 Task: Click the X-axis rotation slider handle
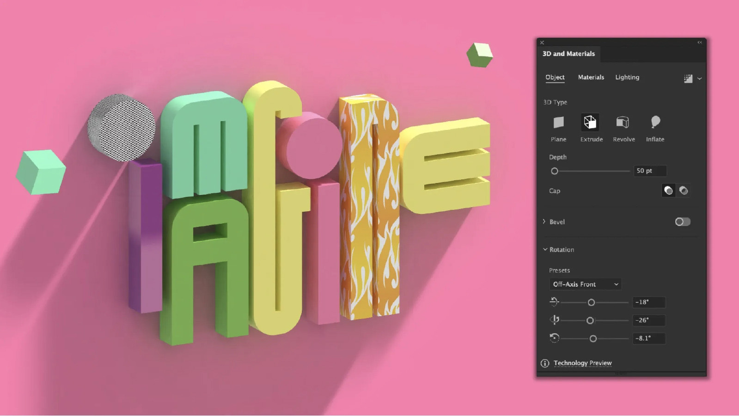pos(591,302)
